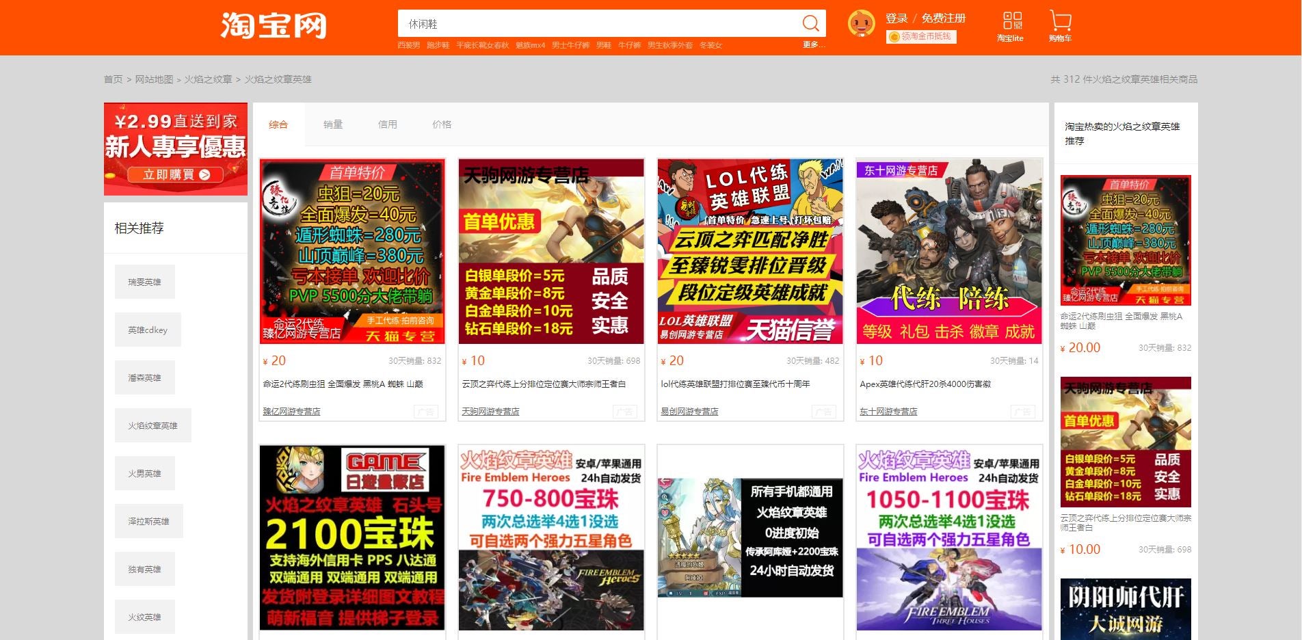Viewport: 1302px width, 640px height.
Task: Sort results by 价格 tab
Action: pos(442,124)
